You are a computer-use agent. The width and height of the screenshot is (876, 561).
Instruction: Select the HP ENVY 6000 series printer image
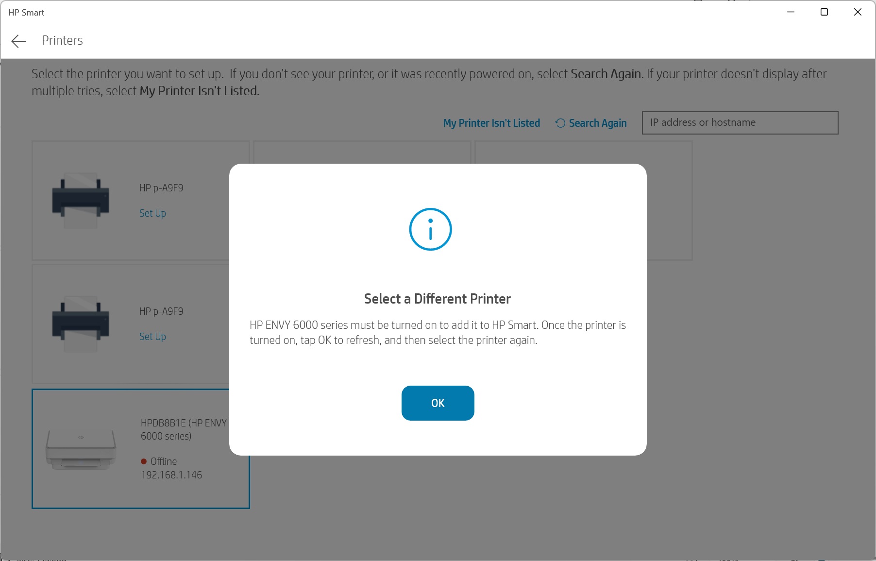coord(81,449)
